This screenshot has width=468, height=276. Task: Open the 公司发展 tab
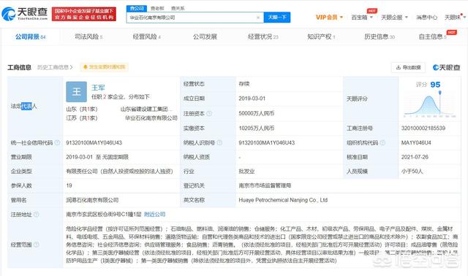(x=205, y=37)
